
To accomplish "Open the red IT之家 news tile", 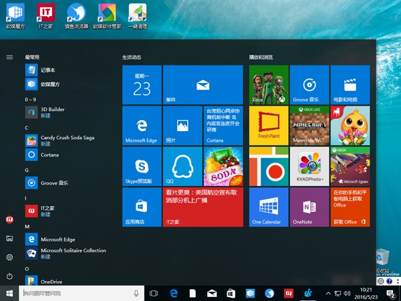I will [x=203, y=207].
